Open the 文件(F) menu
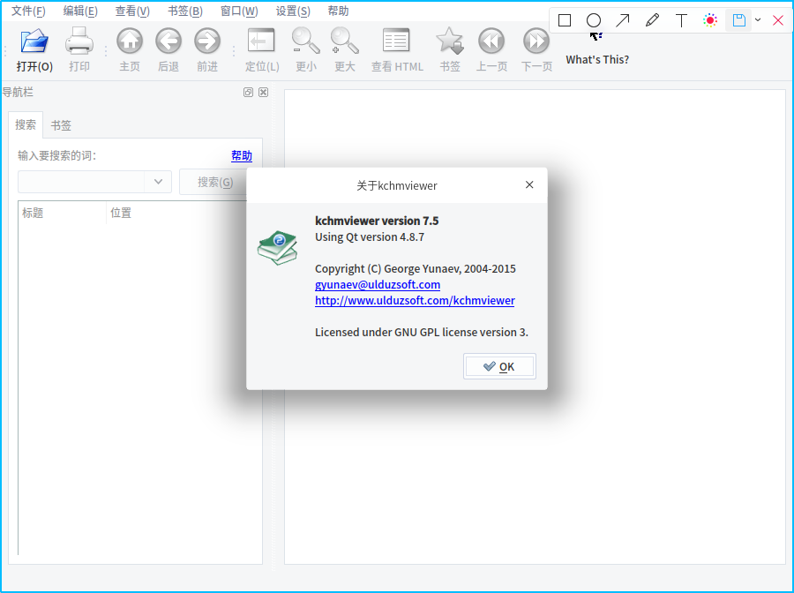 pos(28,11)
